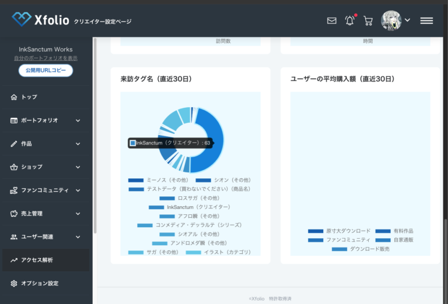Open the shopping cart icon
Screen dimensions: 448x304
(368, 20)
